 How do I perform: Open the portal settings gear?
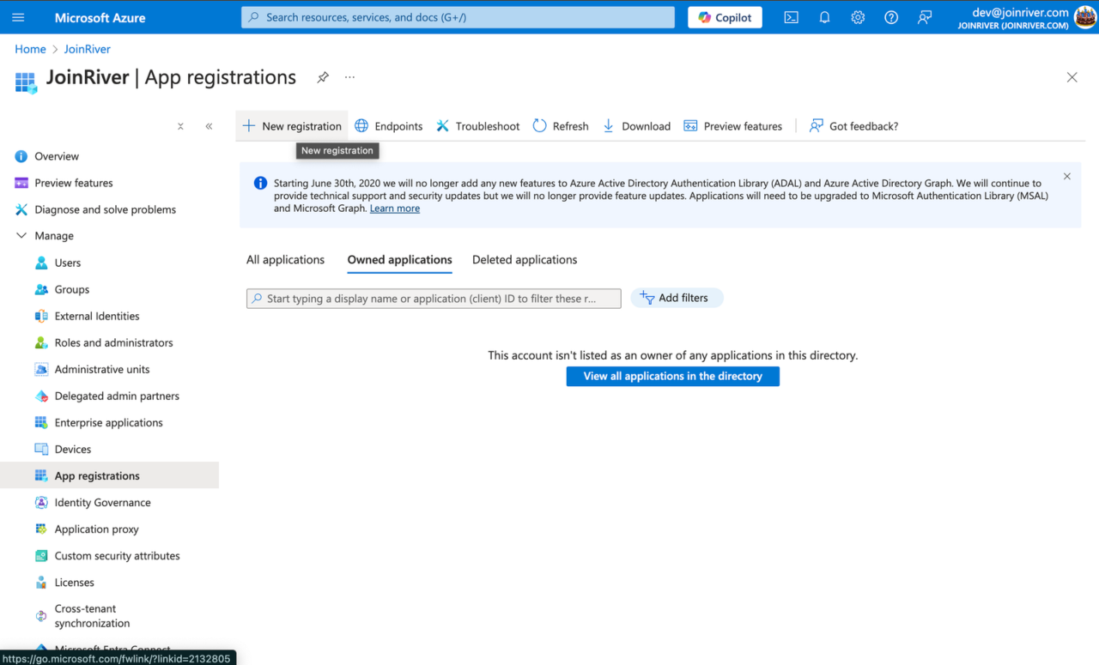pos(857,16)
